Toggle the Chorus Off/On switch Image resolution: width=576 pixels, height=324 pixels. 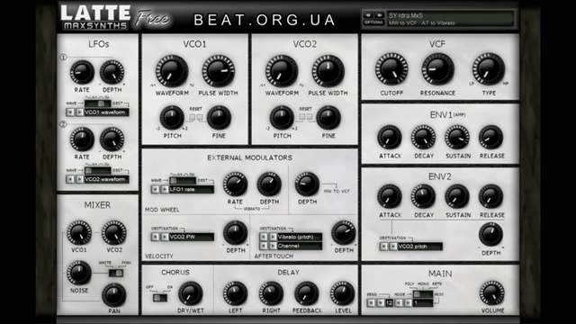click(x=160, y=298)
